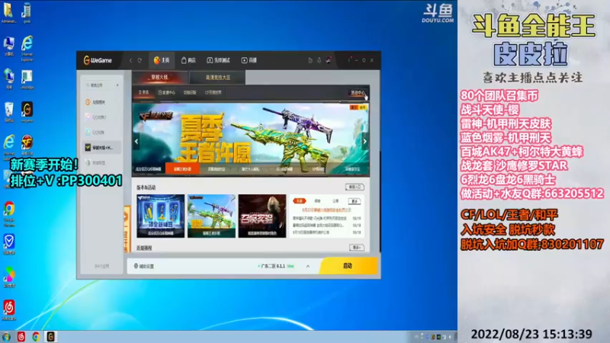Open the WeGame title bar menu icon
The height and width of the screenshot is (343, 610).
tap(349, 60)
